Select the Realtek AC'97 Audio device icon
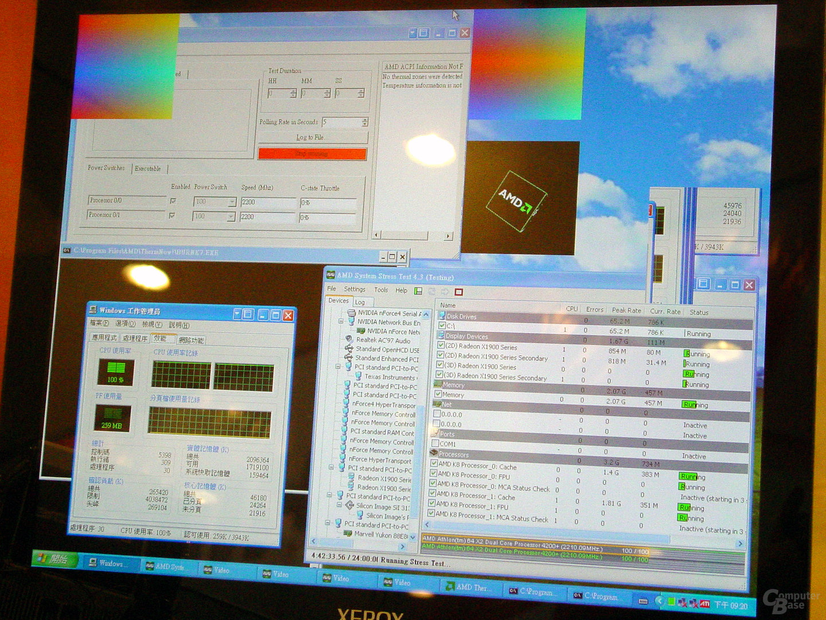The width and height of the screenshot is (826, 620). [x=348, y=340]
